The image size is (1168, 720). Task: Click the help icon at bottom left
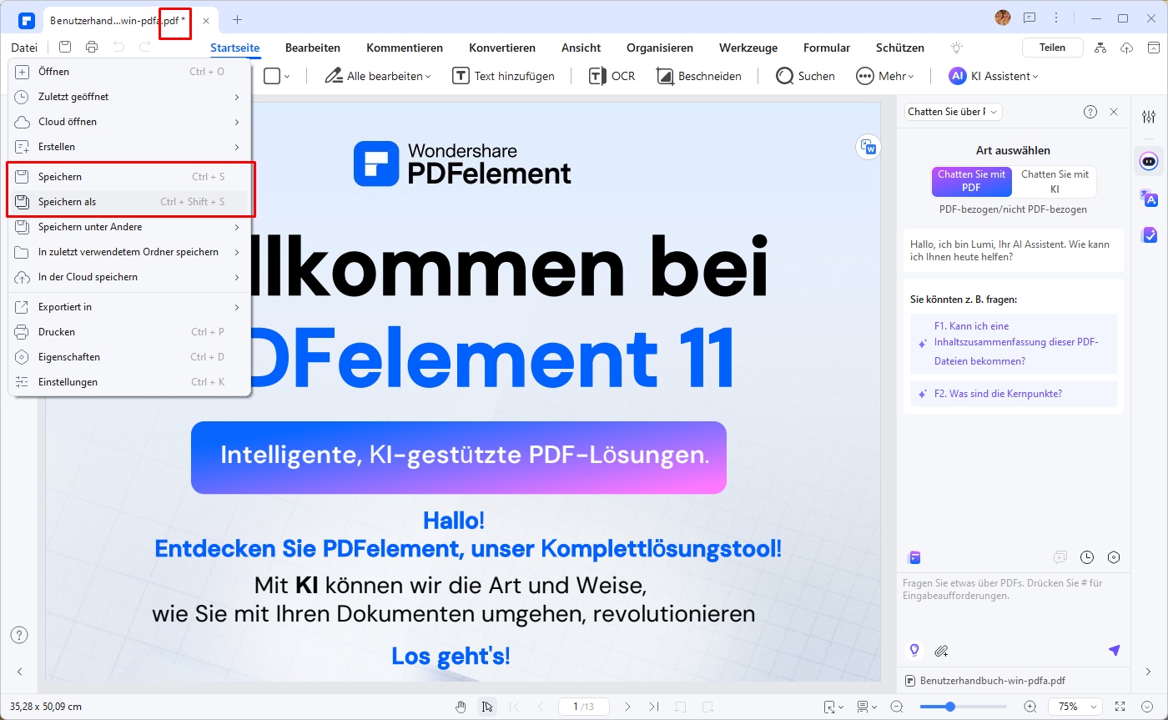click(x=20, y=635)
